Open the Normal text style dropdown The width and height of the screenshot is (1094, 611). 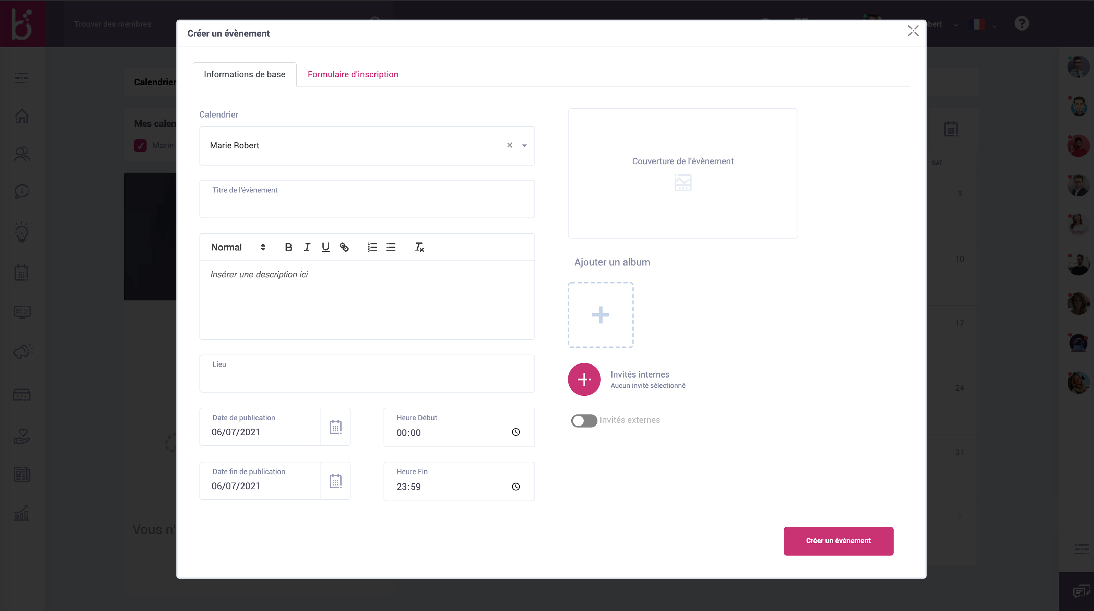238,247
